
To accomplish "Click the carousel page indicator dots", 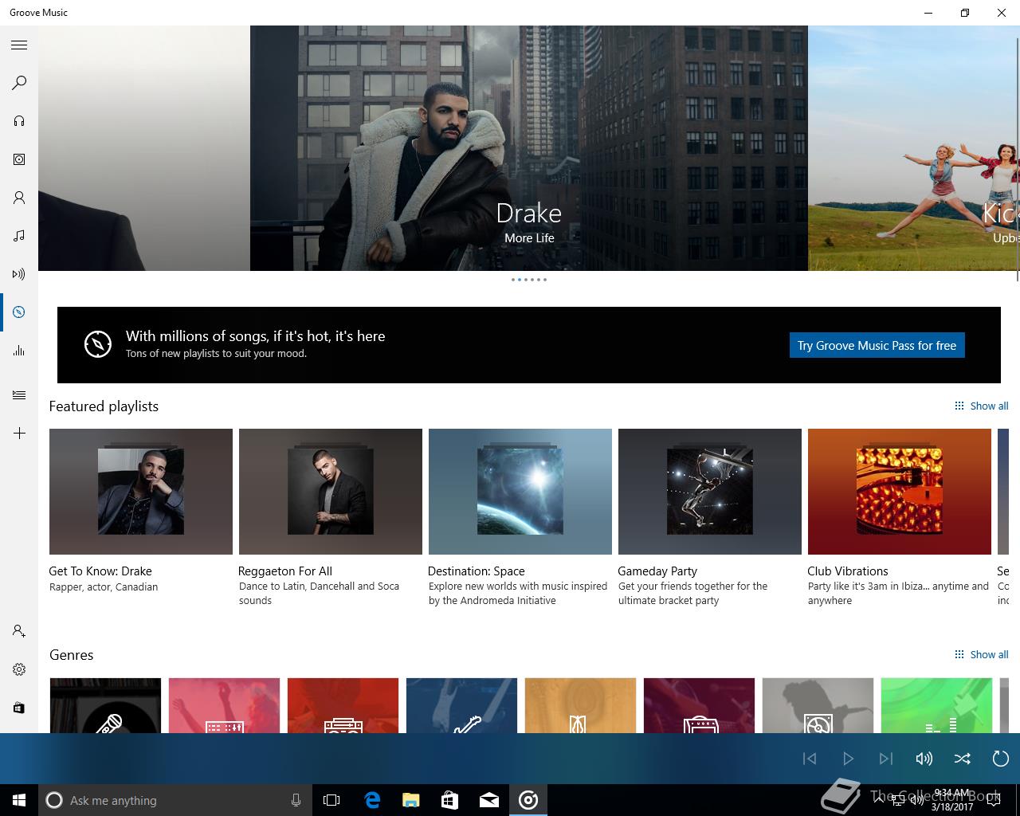I will [x=529, y=280].
